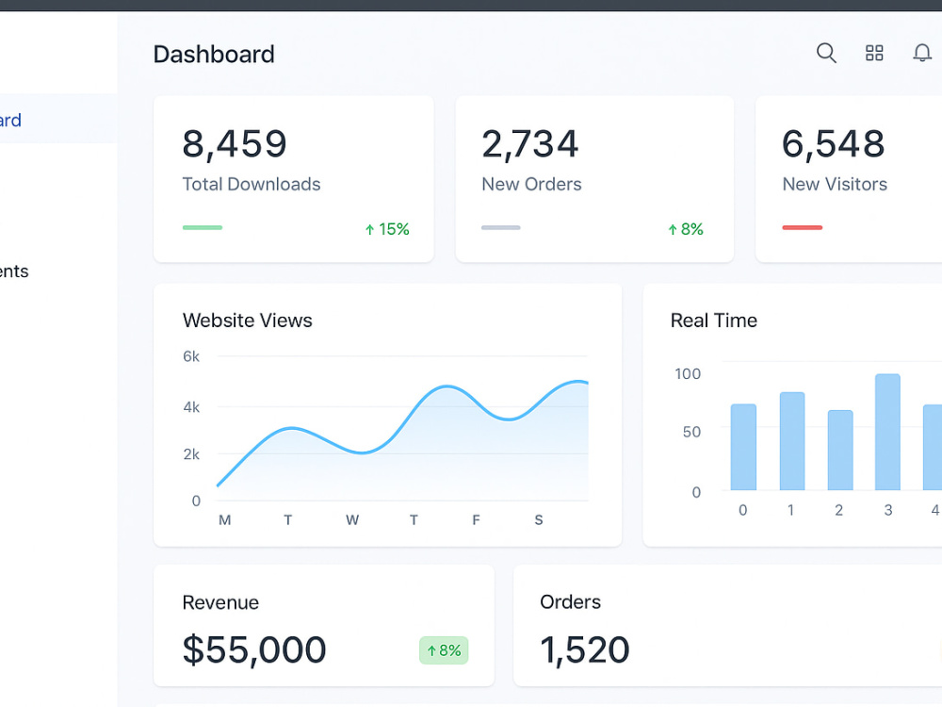Click the 15% increase indicator
Image resolution: width=942 pixels, height=707 pixels.
coord(387,229)
